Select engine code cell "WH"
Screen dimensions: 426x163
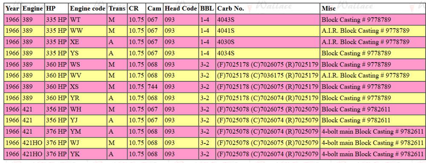click(88, 109)
